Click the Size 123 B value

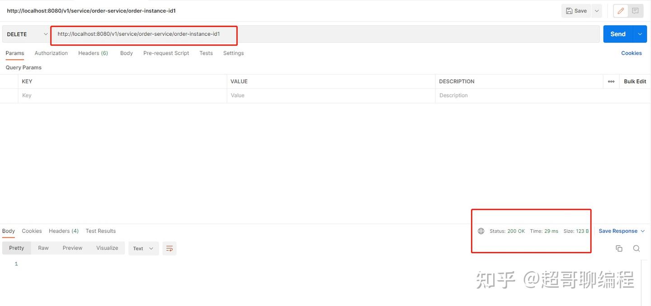coord(582,231)
